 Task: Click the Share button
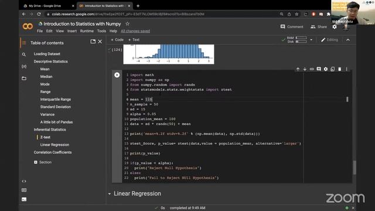[318, 27]
